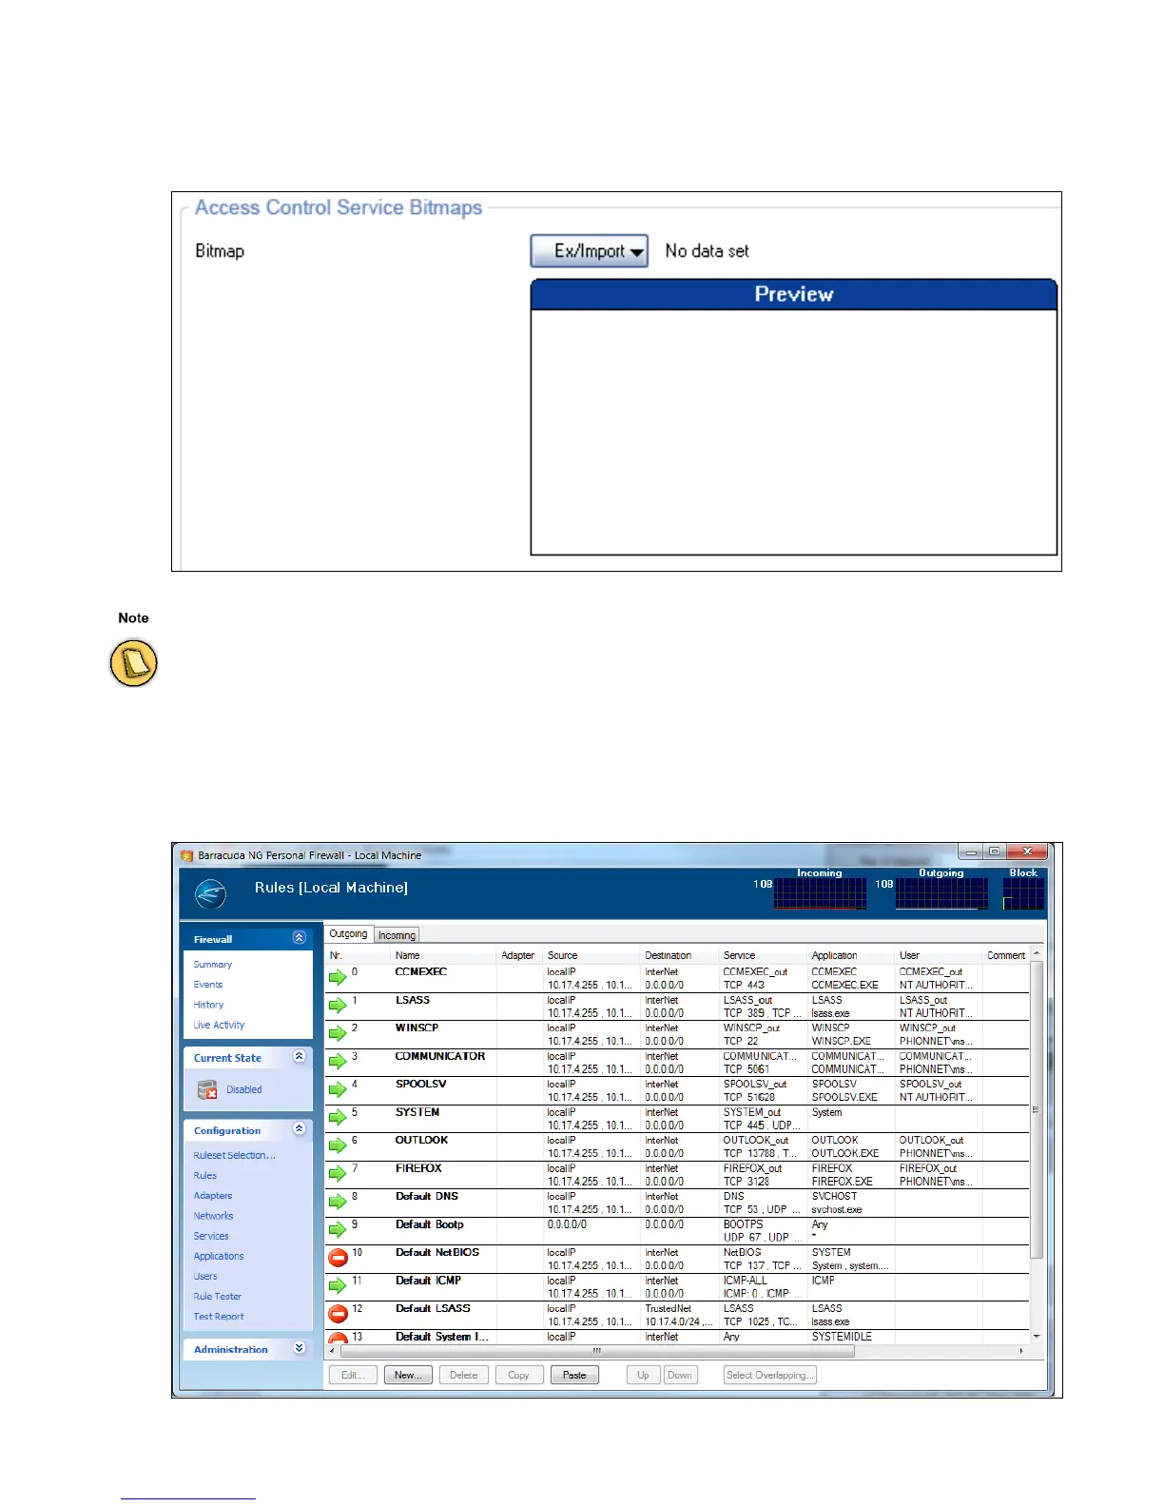Click green allow arrow for rule 3 COMMUNICATOR

point(338,1062)
